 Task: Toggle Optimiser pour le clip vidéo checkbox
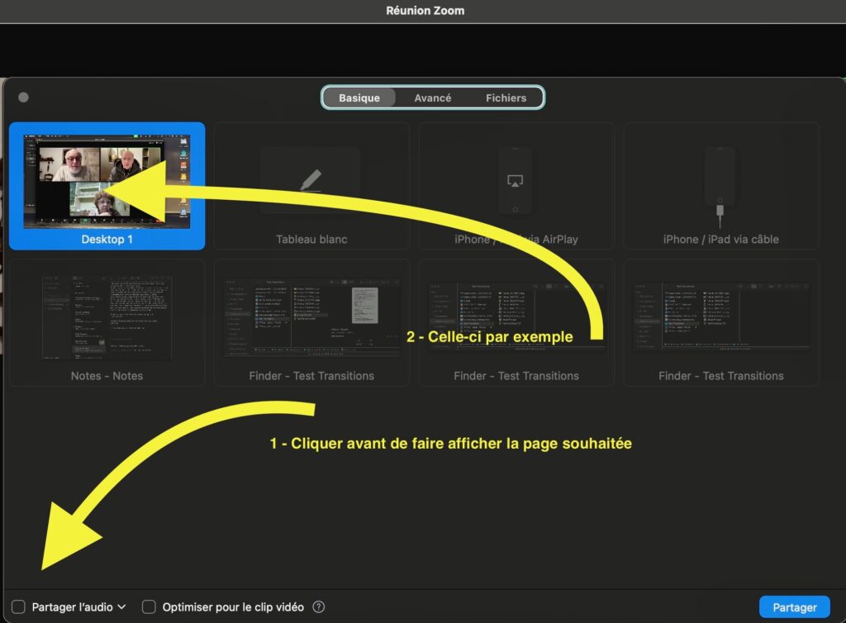[x=149, y=607]
